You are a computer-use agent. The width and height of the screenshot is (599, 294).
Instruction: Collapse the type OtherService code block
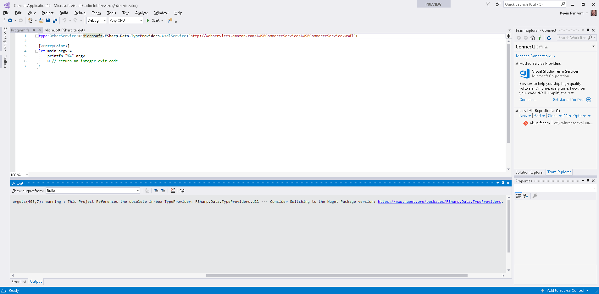(36, 36)
